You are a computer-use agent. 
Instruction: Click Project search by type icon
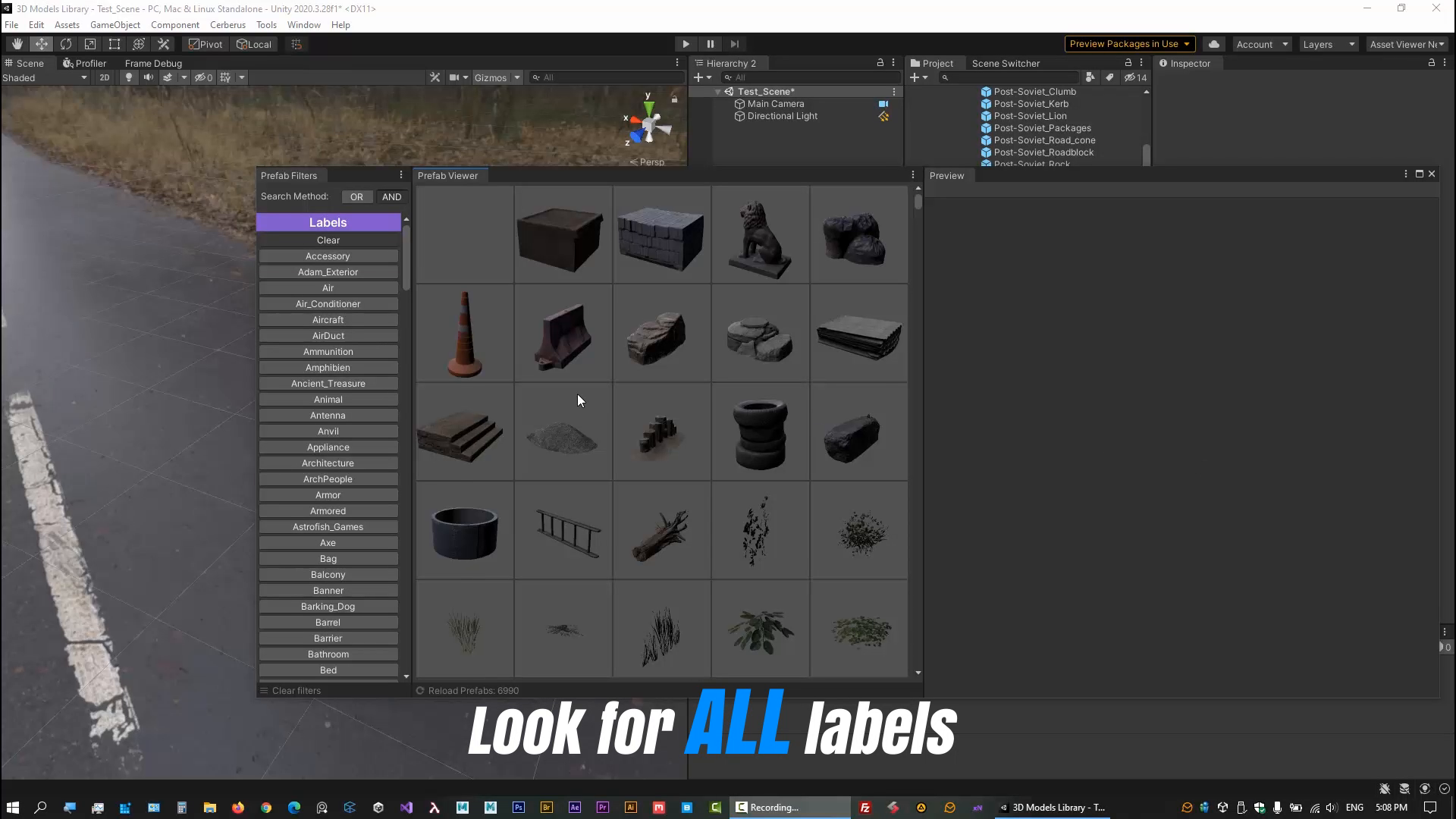[x=1090, y=77]
